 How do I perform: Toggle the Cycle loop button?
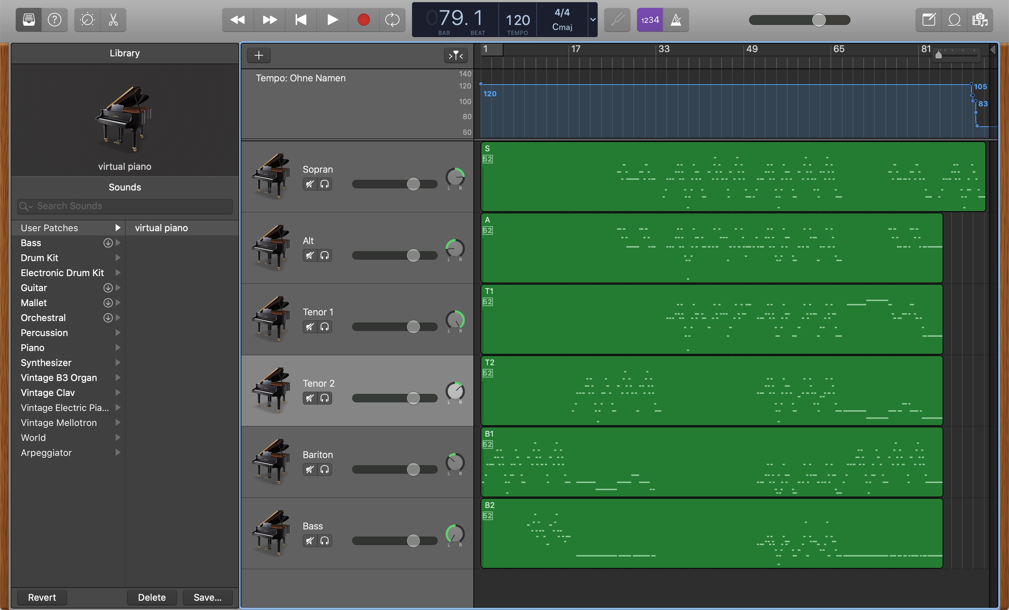coord(392,20)
